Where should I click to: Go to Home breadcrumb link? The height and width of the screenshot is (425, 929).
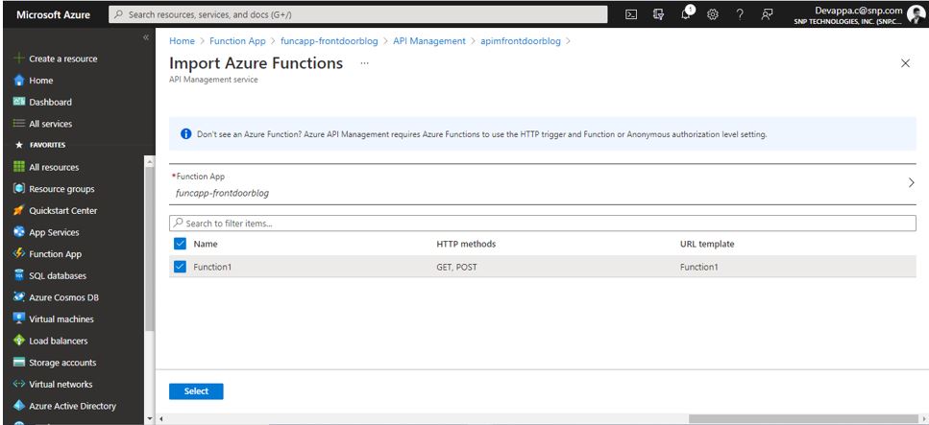point(182,41)
